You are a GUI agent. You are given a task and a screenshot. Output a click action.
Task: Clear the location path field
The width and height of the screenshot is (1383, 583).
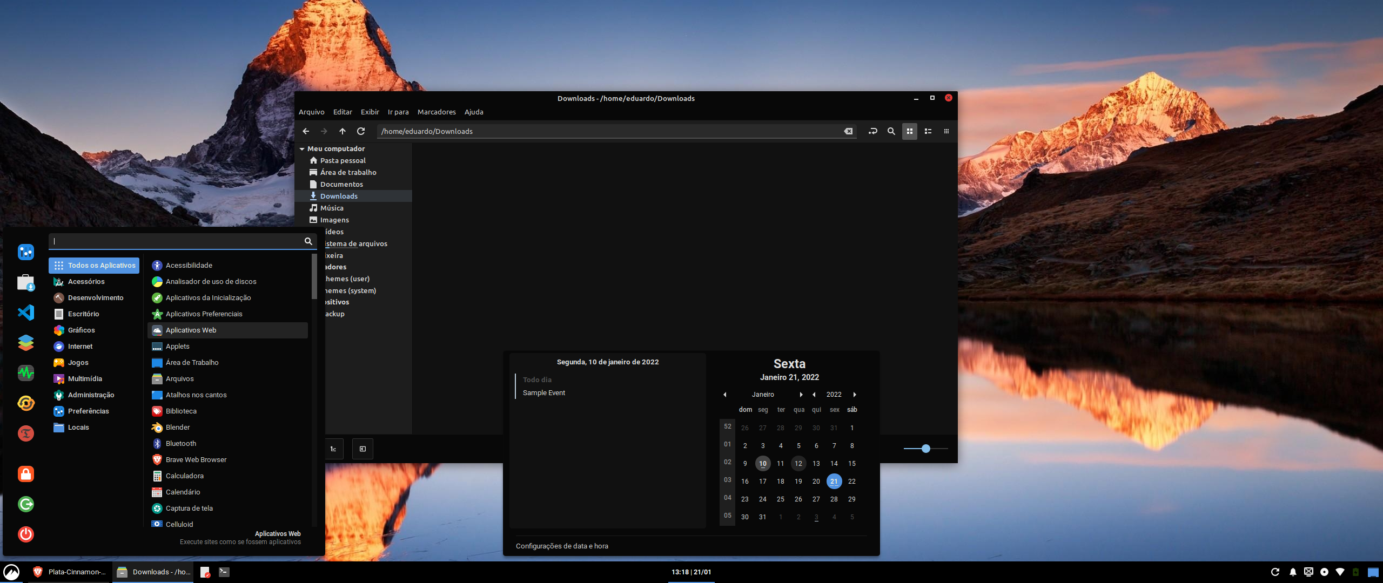coord(848,131)
